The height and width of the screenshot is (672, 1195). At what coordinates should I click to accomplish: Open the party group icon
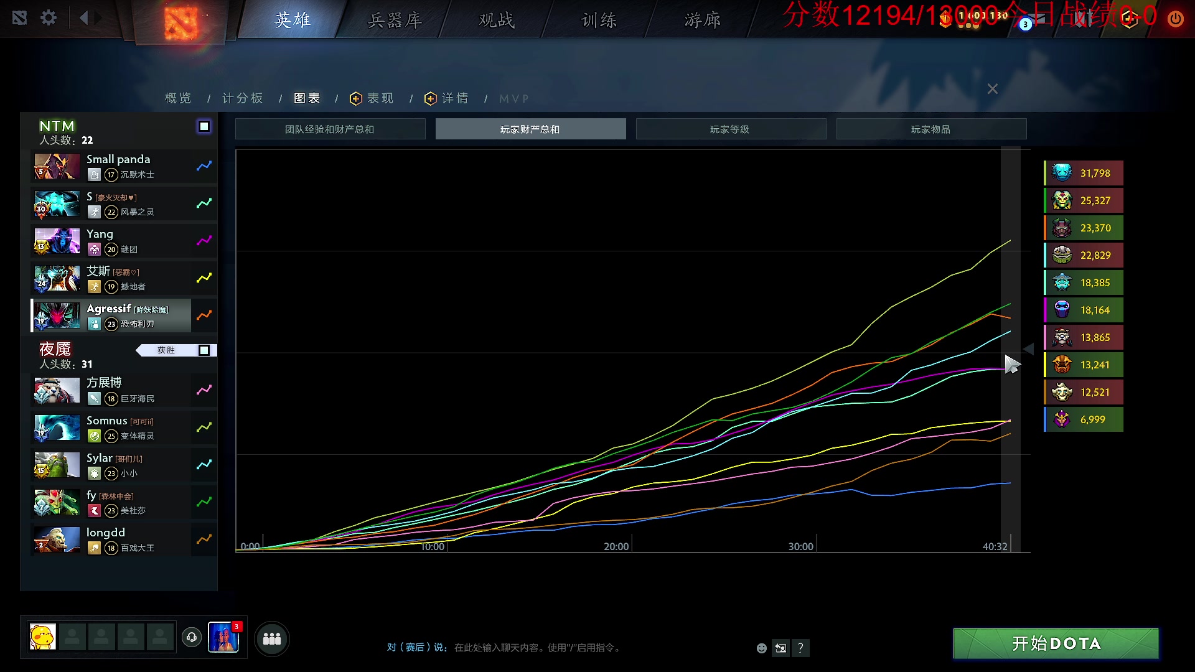[x=272, y=638]
